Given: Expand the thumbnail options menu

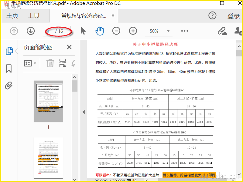Looking at the screenshot, I should pos(30,63).
